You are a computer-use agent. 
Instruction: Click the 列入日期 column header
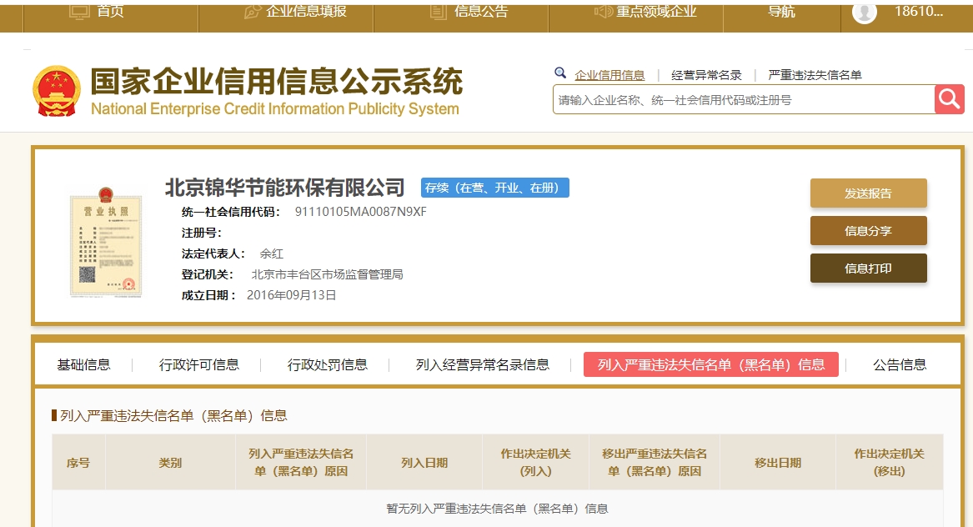pos(424,463)
